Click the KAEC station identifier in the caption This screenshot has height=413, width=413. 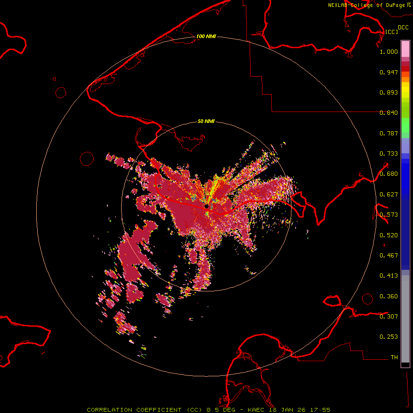(256, 410)
